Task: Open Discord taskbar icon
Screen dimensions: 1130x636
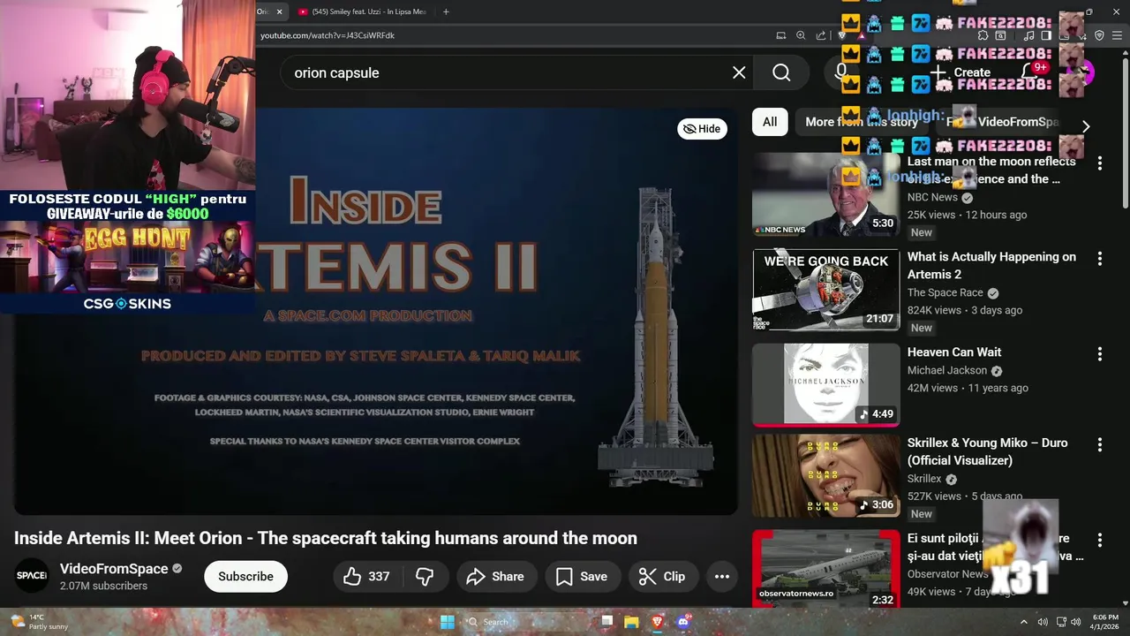Action: [x=682, y=622]
